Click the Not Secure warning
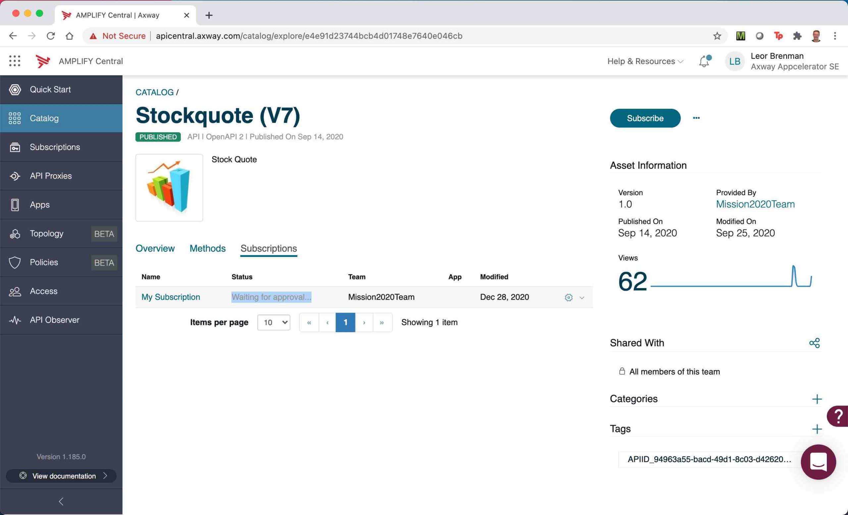 117,36
